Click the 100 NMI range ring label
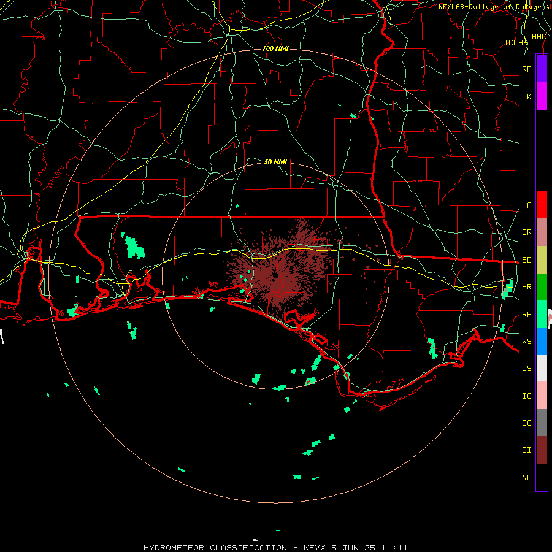The image size is (552, 552). click(x=275, y=48)
